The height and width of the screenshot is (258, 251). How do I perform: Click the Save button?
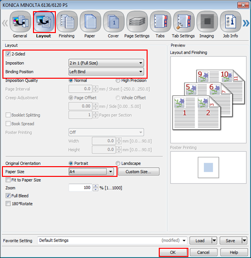point(231,241)
